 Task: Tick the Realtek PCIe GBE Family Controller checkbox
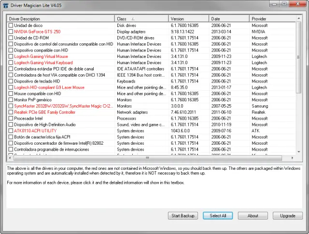click(x=11, y=112)
